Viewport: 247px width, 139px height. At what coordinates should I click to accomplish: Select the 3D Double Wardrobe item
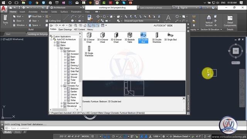[157, 37]
